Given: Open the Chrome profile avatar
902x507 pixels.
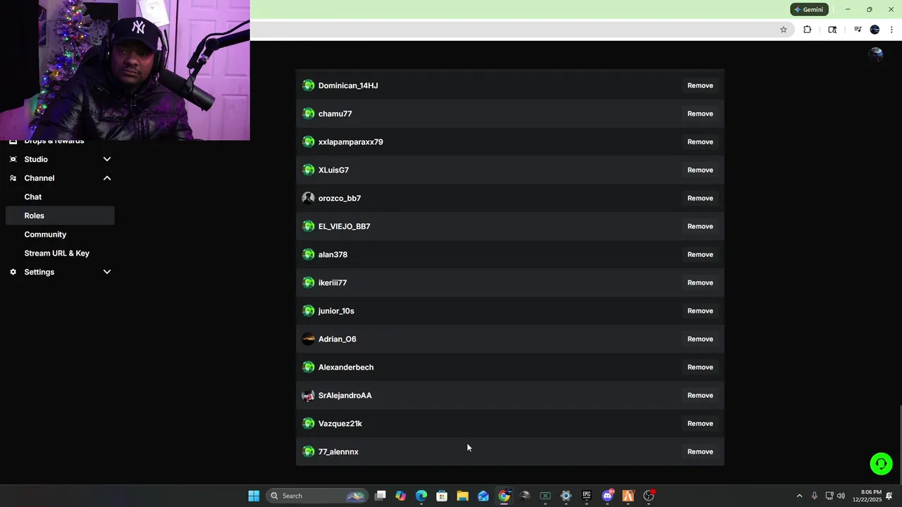Looking at the screenshot, I should (875, 30).
